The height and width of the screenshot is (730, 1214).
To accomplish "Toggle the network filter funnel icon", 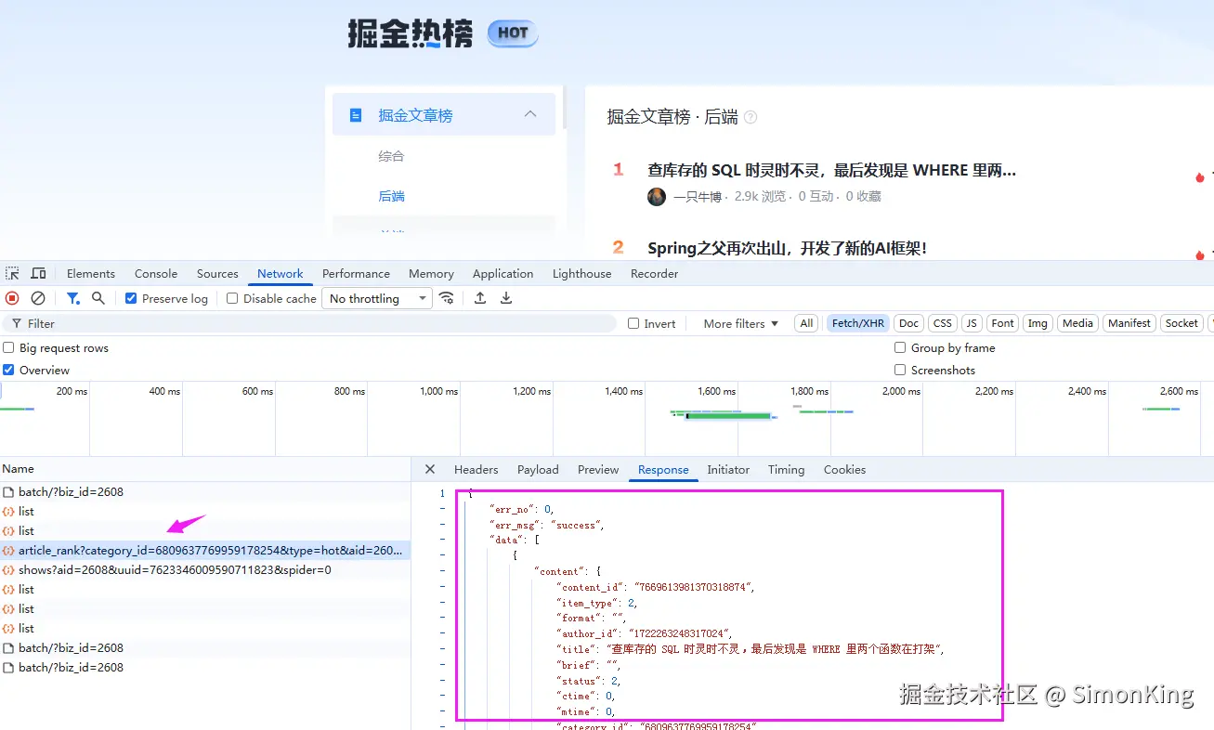I will pos(72,298).
